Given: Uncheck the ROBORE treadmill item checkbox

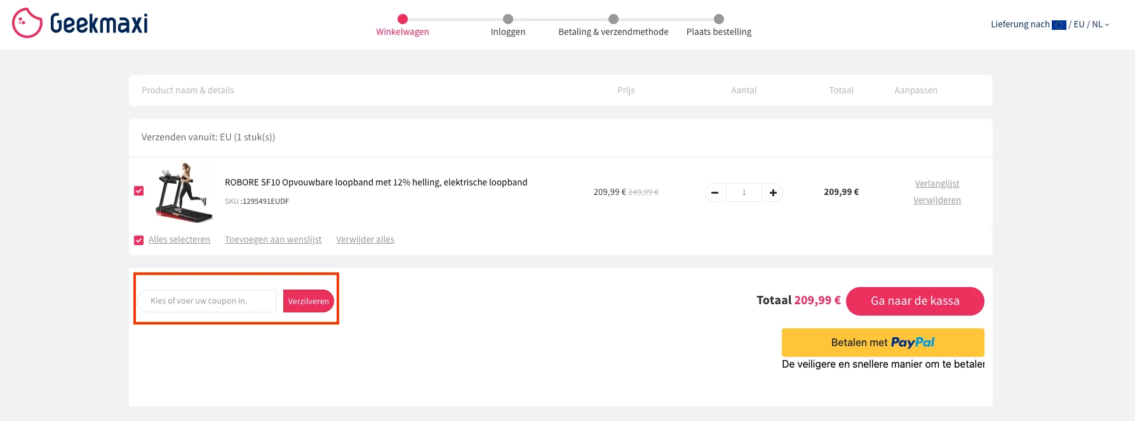Looking at the screenshot, I should [x=139, y=191].
